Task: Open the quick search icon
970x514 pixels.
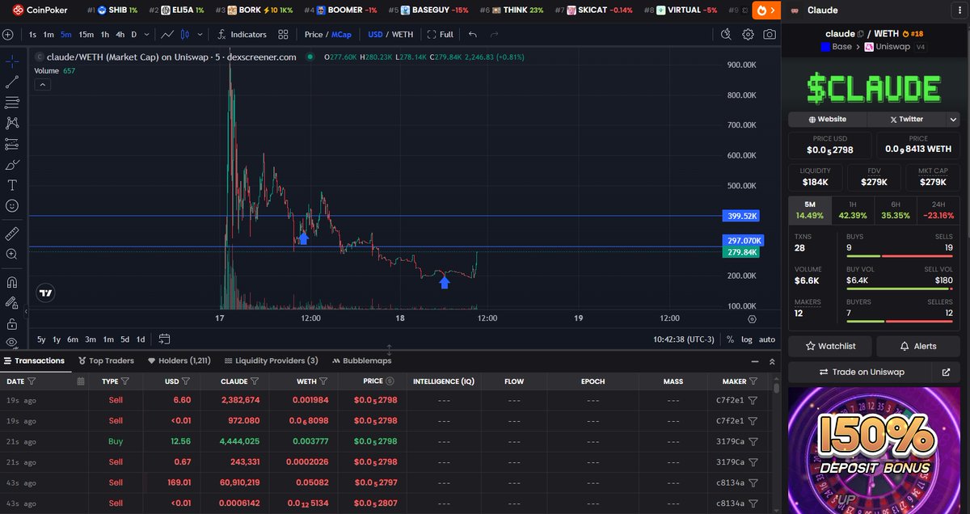Action: [x=726, y=35]
